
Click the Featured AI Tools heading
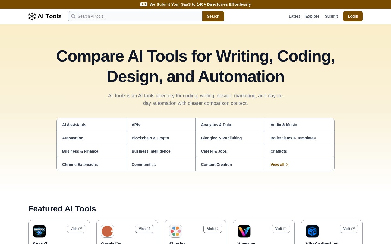[x=62, y=209]
